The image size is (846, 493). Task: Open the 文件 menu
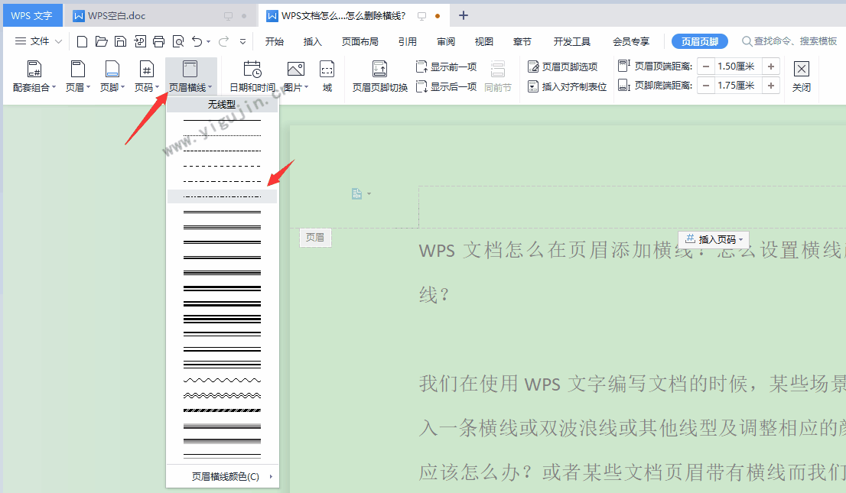[x=38, y=41]
